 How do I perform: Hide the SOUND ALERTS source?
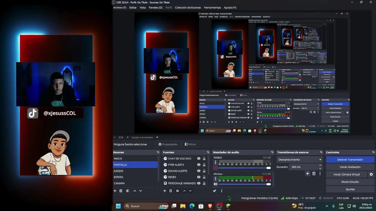tap(199, 171)
